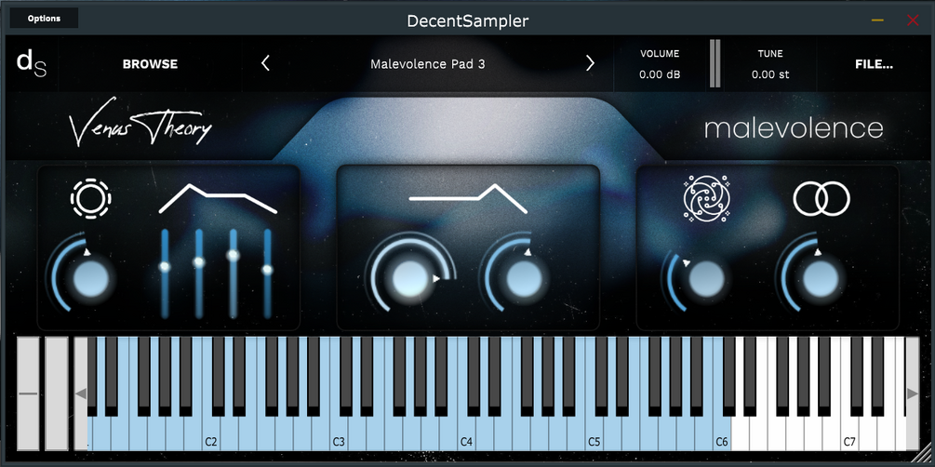Click the four-stage envelope shape icon
The height and width of the screenshot is (467, 935).
(219, 198)
